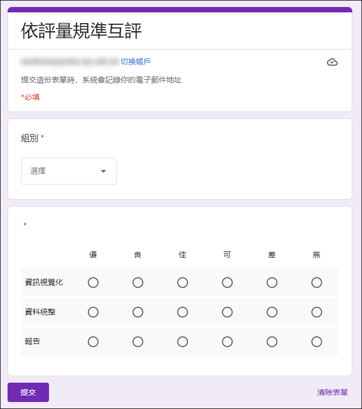Select 良 for 資訊視覺化
362x409 pixels.
138,283
